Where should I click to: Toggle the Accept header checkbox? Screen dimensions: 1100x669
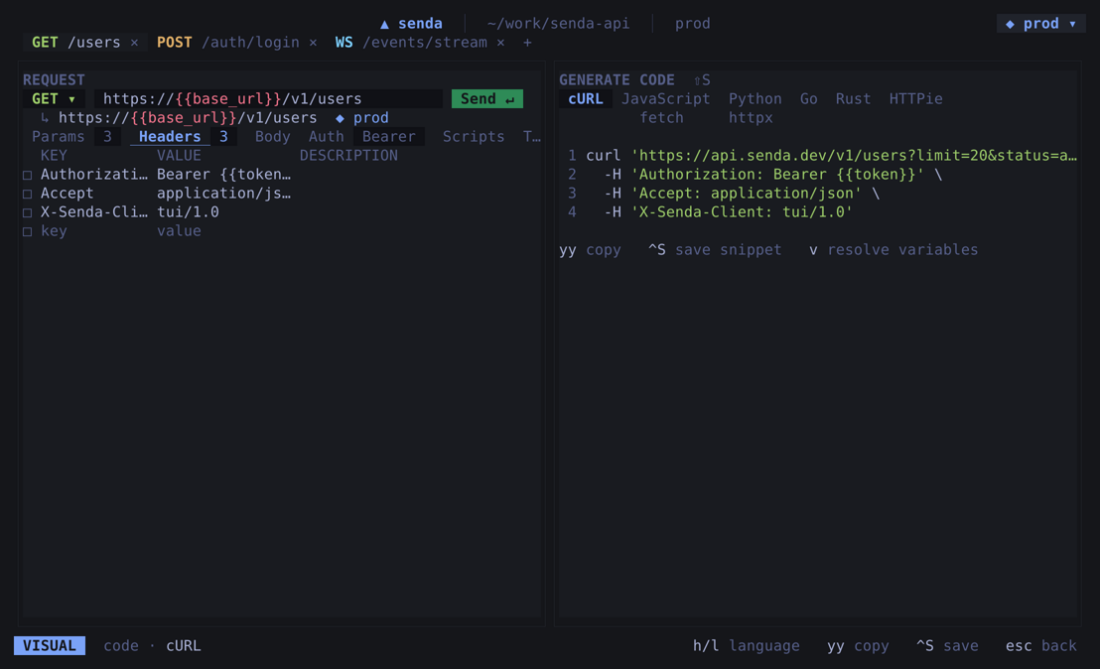(x=28, y=195)
